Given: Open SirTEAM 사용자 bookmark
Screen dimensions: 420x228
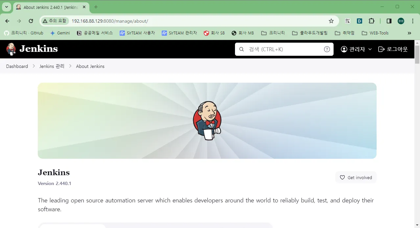Looking at the screenshot, I should point(137,33).
